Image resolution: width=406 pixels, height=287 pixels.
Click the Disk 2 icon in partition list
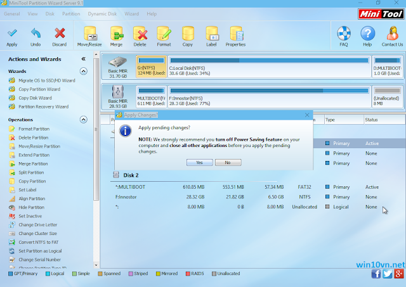coord(116,175)
